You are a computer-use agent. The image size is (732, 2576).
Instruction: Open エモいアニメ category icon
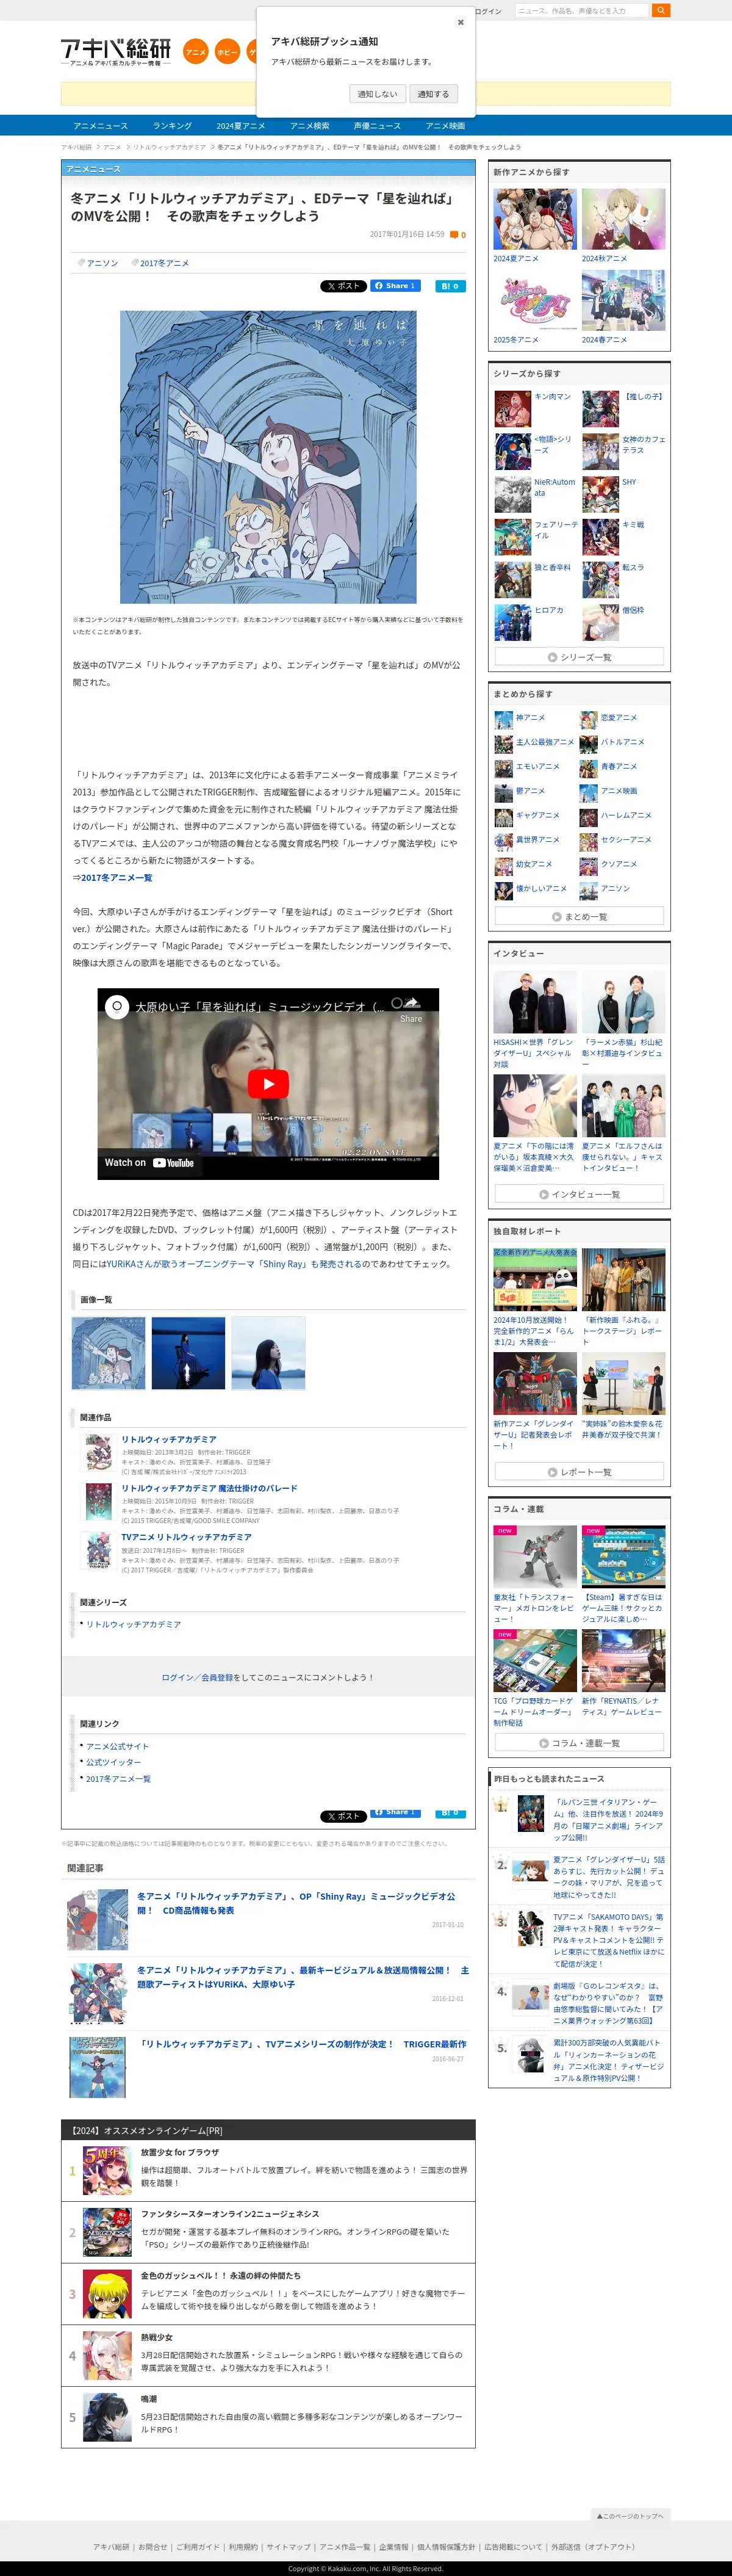[503, 768]
